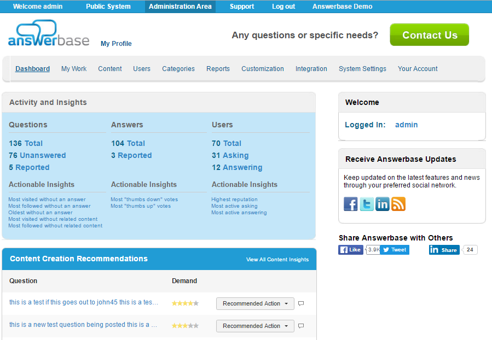Select Administration Area in top bar
This screenshot has height=340, width=492.
click(180, 6)
